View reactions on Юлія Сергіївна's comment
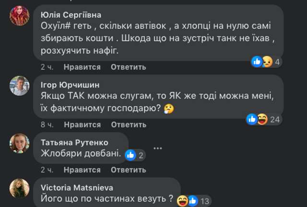 266,61
